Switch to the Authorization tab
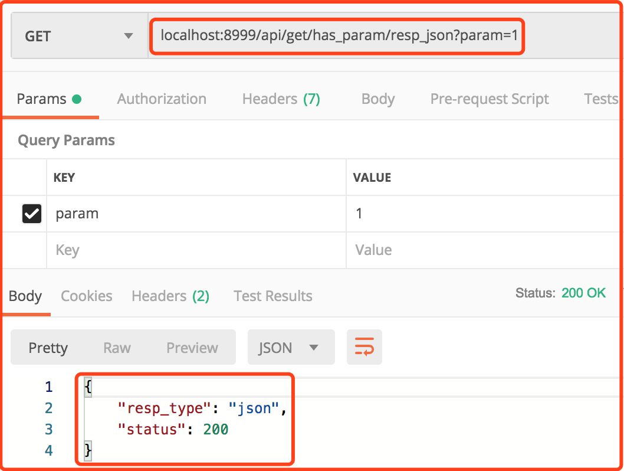Image resolution: width=624 pixels, height=471 pixels. [162, 99]
